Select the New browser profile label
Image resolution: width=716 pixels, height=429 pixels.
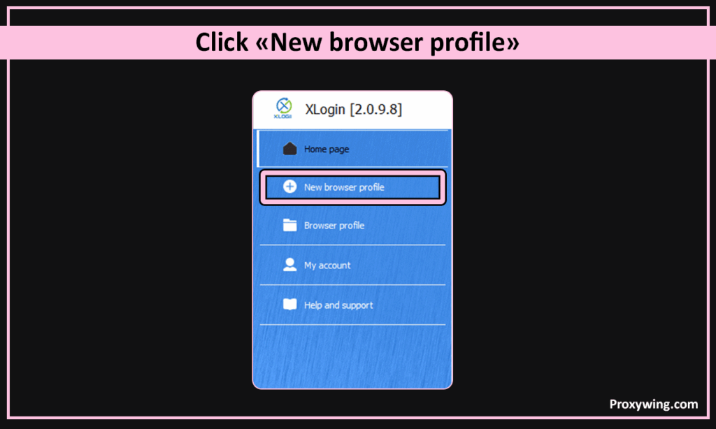click(x=344, y=187)
